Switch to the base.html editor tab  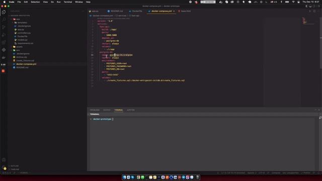coord(186,11)
